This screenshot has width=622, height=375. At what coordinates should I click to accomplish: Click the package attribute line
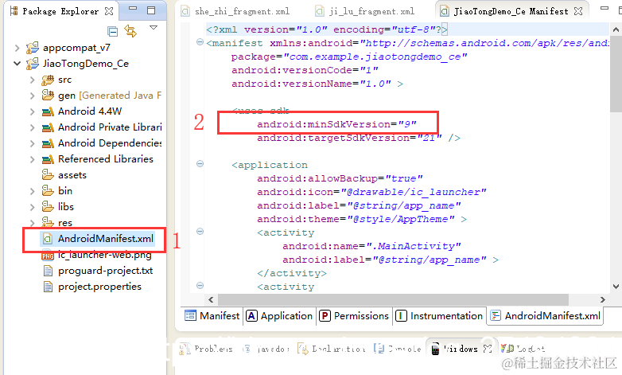click(349, 57)
